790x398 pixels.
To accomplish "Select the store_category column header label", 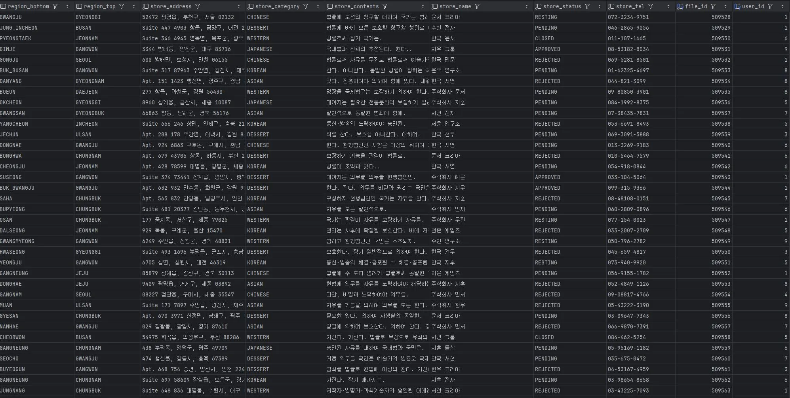I will pos(277,6).
